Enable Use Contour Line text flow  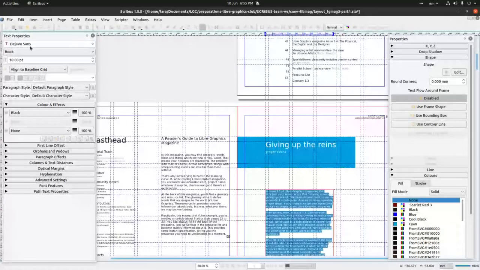429,124
